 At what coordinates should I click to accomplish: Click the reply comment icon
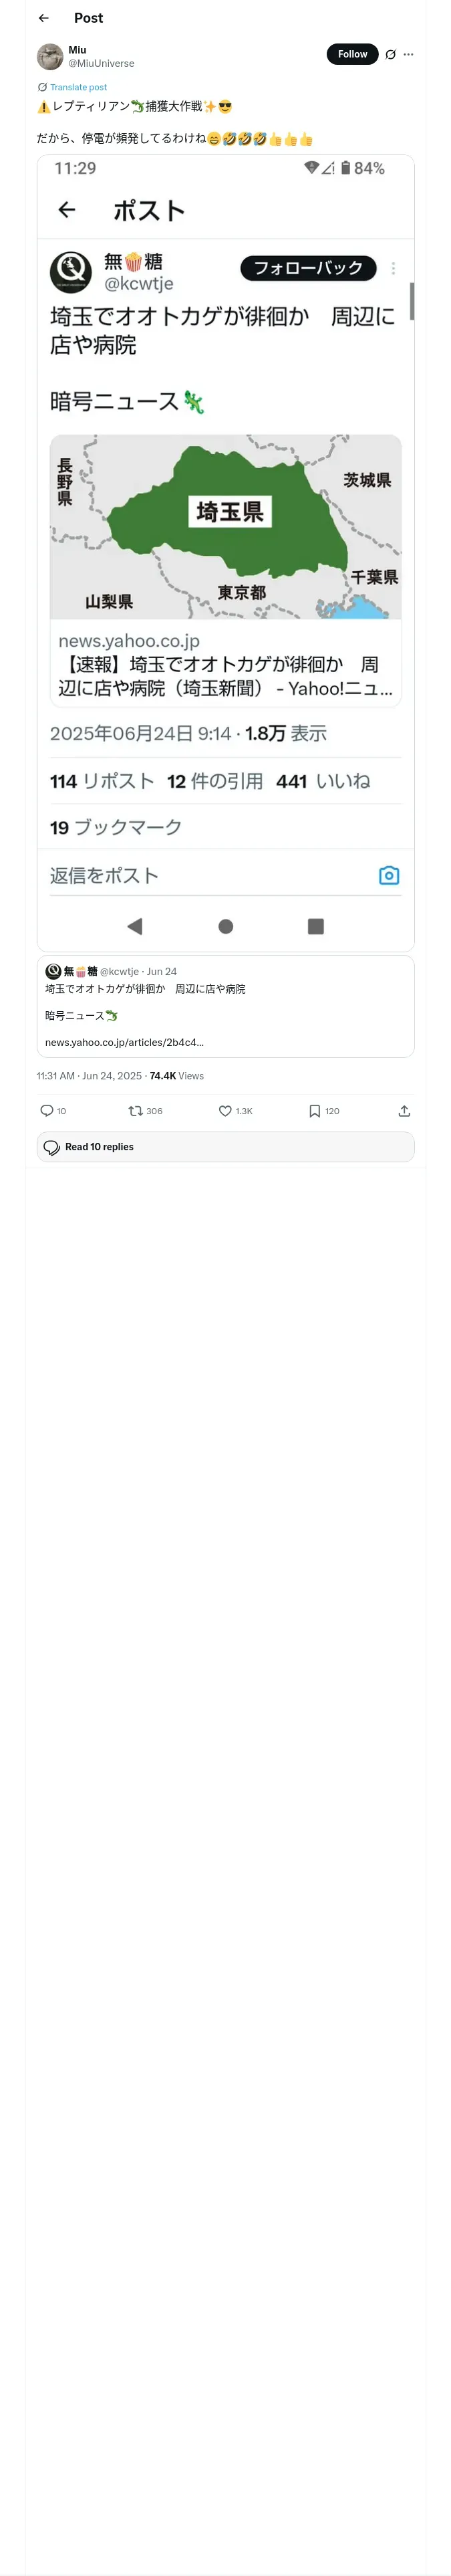click(47, 1111)
